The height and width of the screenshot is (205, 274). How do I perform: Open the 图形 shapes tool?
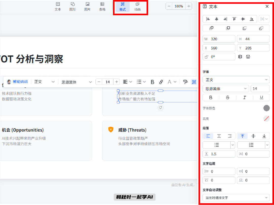pos(73,6)
